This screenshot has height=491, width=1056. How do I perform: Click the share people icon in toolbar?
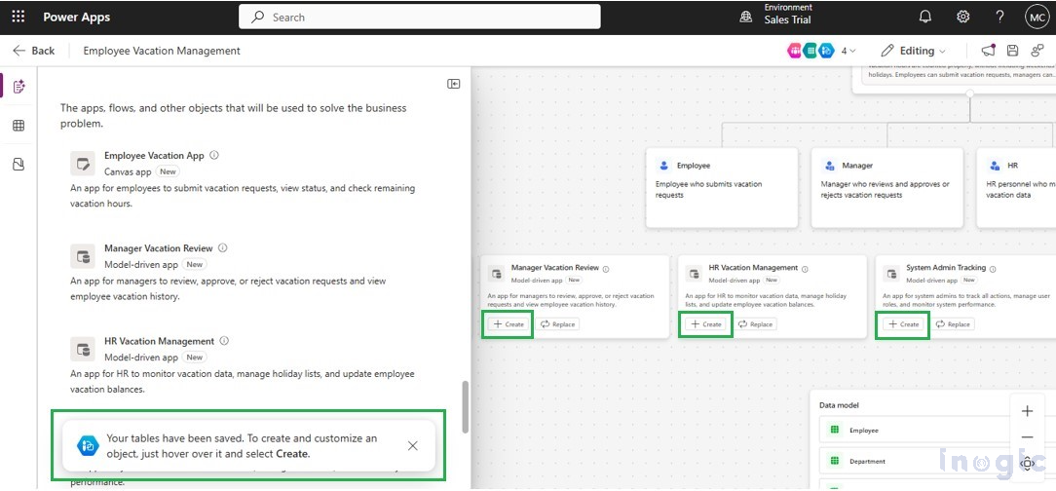[x=1037, y=51]
